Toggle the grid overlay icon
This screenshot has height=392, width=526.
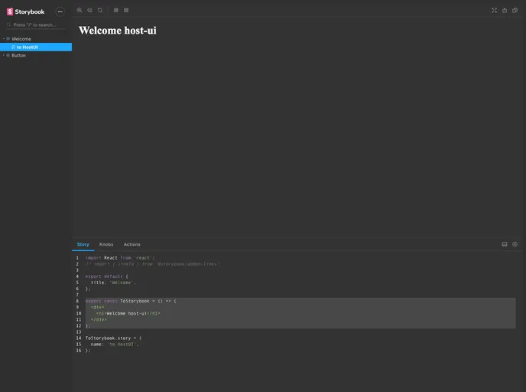(126, 11)
